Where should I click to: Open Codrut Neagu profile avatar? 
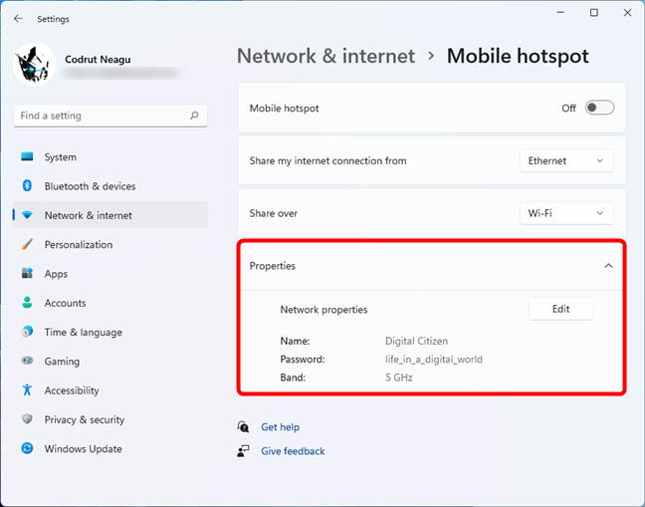[35, 65]
